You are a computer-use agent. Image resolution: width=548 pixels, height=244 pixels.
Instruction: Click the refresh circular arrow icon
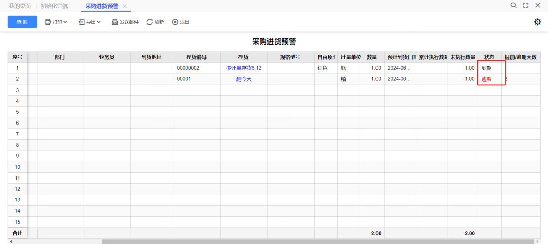click(x=149, y=22)
